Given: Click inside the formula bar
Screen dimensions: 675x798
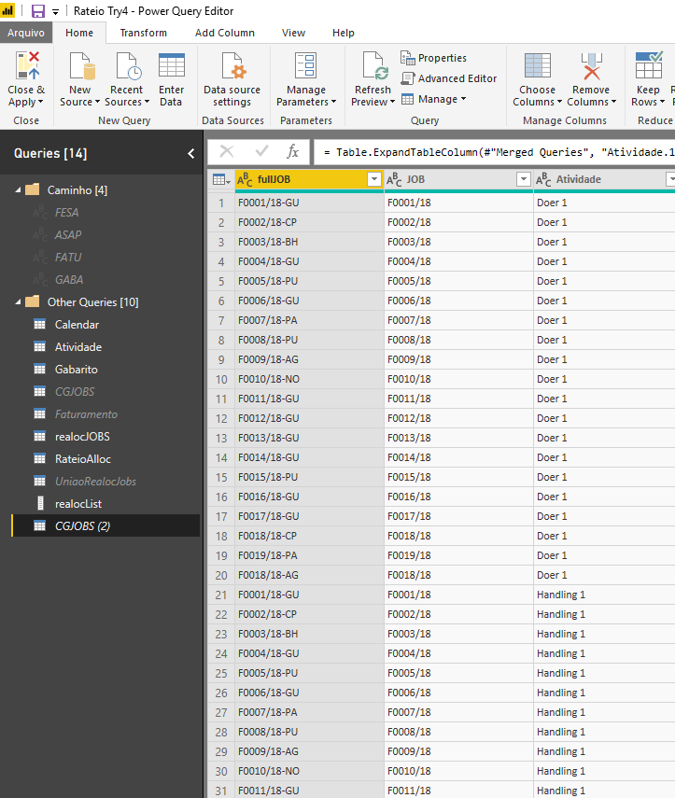Looking at the screenshot, I should [494, 152].
